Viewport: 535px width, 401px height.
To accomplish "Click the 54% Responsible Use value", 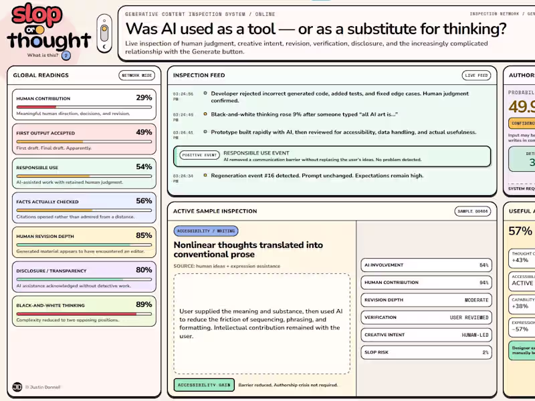I will coord(144,166).
